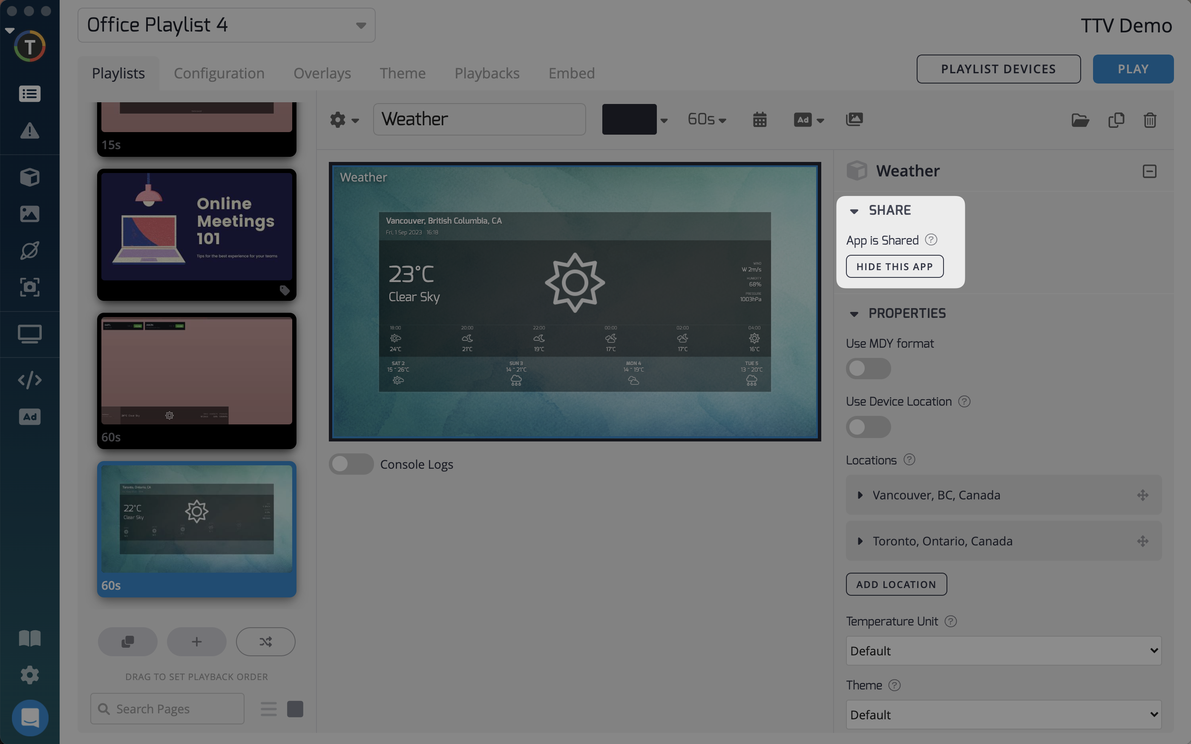Open the Temperature Unit dropdown
The width and height of the screenshot is (1191, 744).
pos(1003,651)
